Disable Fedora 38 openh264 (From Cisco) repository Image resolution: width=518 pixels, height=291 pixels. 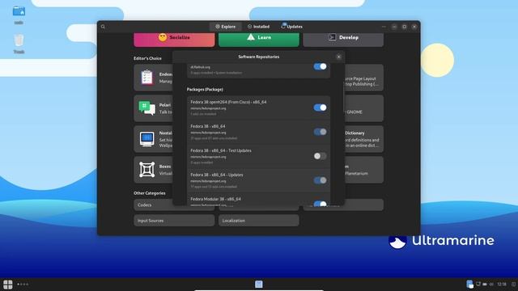(320, 108)
